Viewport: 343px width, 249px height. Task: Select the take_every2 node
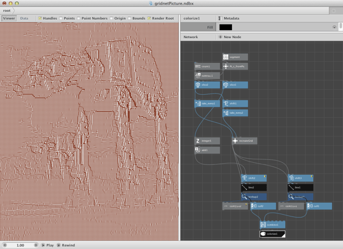(x=235, y=113)
